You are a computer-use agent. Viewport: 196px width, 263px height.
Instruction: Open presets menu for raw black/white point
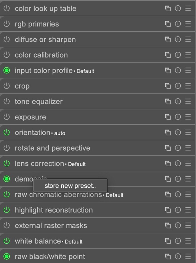(x=188, y=256)
